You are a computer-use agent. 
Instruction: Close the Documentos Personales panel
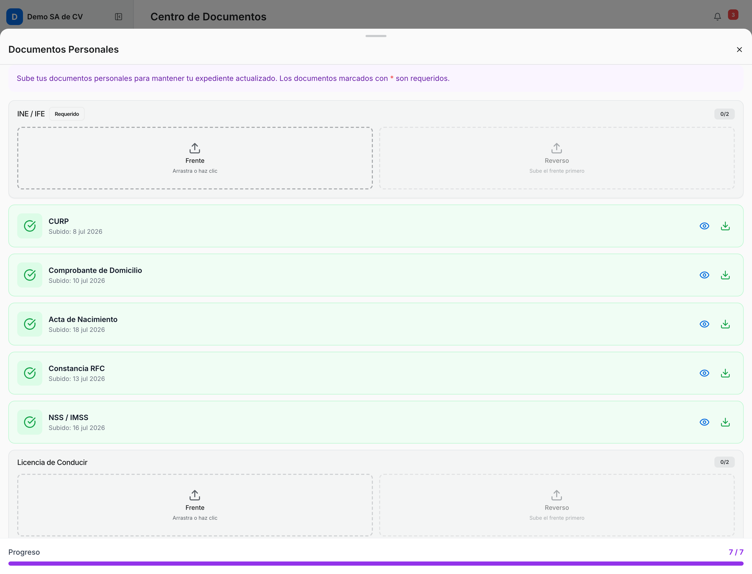739,50
